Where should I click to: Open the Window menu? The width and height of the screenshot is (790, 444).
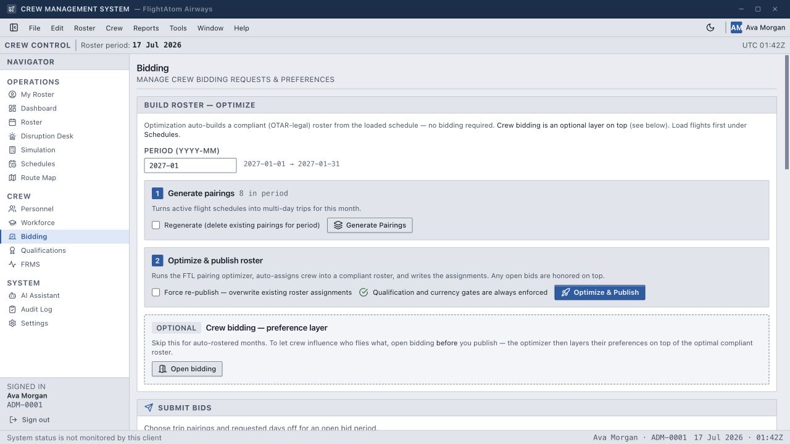[x=210, y=28]
